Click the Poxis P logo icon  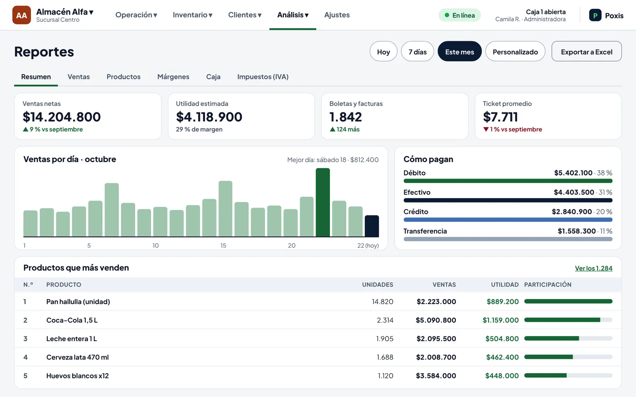click(x=595, y=15)
